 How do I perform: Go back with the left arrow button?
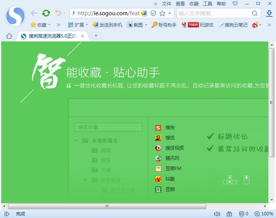(33, 13)
